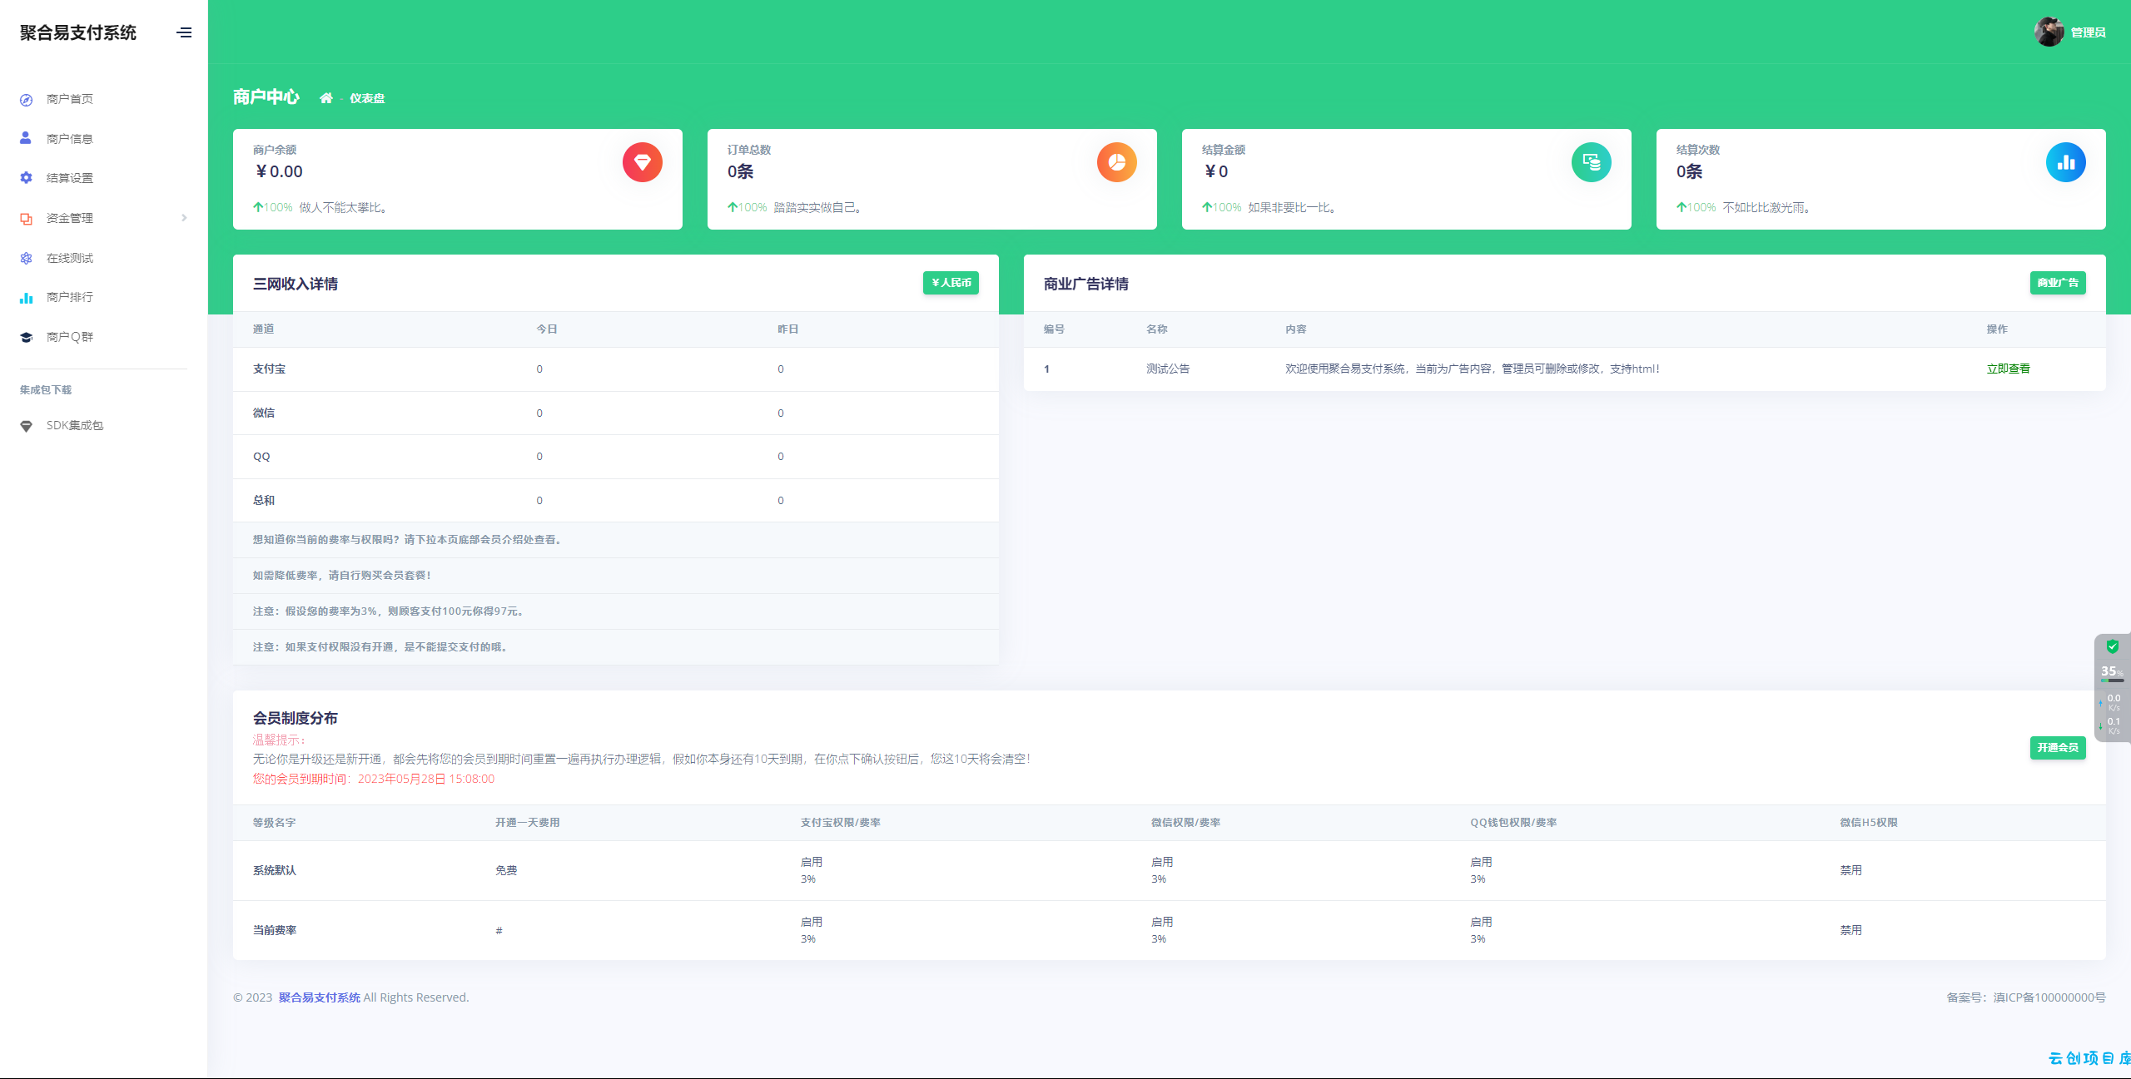This screenshot has width=2131, height=1079.
Task: Click the orange pie chart 订单总数 icon
Action: 1116,162
